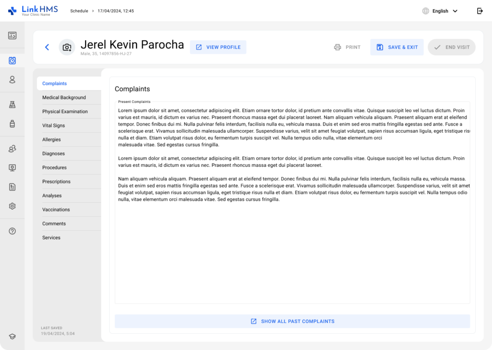Open the medicine bottle icon in sidebar

click(x=12, y=124)
